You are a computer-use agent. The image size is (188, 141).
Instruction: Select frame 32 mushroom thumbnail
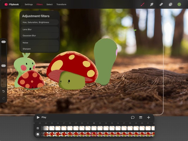[94, 134]
